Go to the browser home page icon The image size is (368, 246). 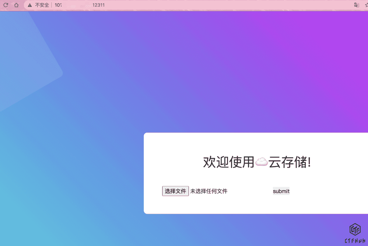pos(16,5)
